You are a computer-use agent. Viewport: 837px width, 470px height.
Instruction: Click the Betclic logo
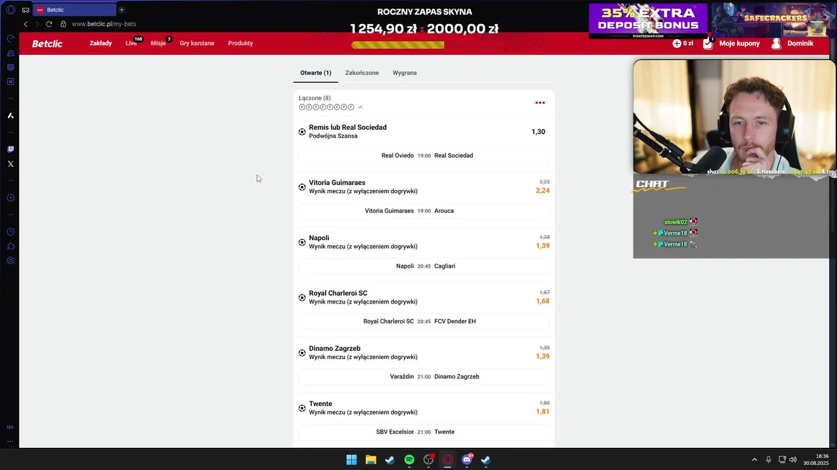click(48, 44)
